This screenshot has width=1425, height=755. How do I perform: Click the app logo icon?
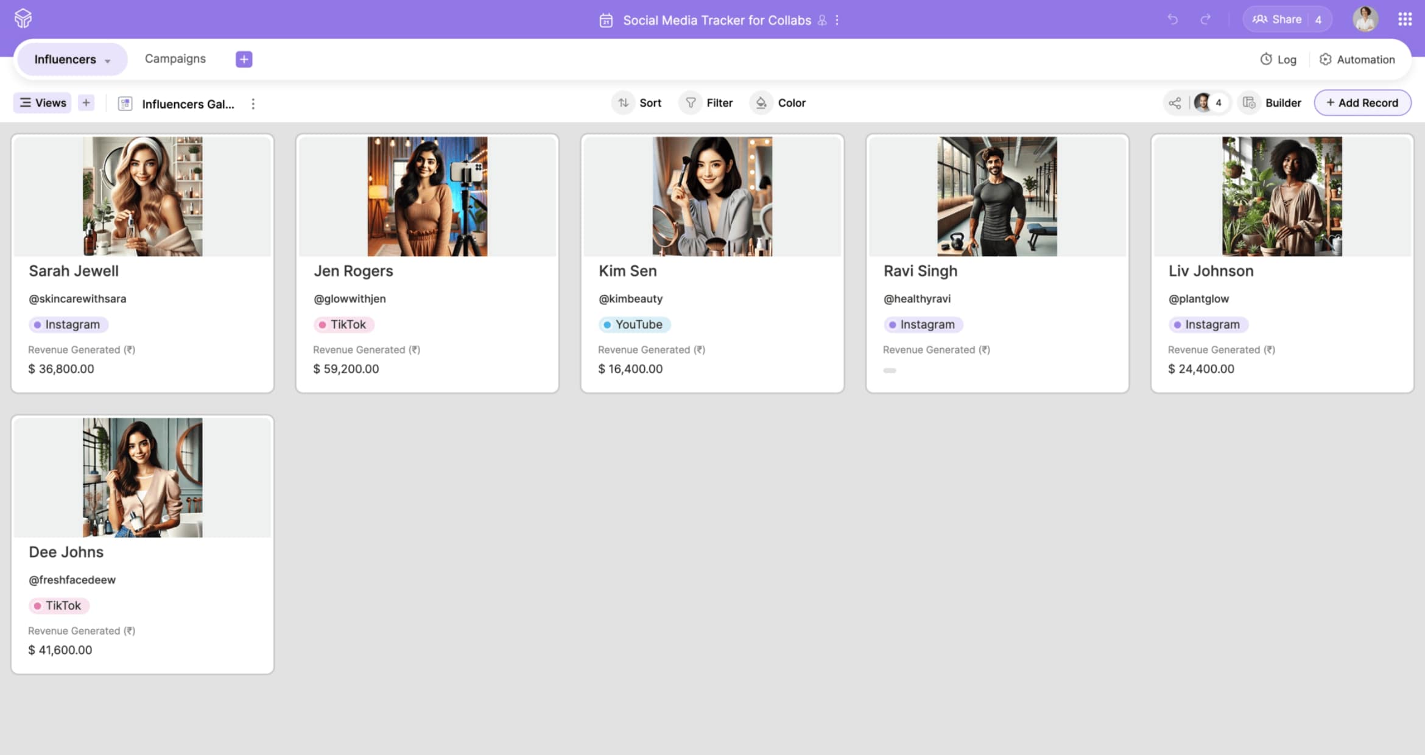coord(23,18)
